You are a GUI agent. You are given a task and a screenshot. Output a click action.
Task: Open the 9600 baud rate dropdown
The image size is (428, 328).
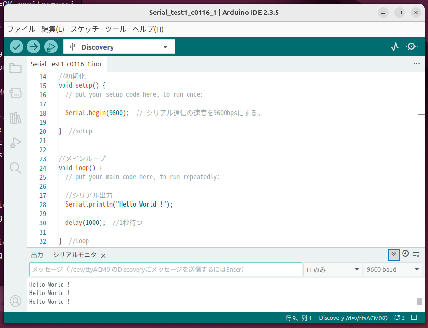392,270
